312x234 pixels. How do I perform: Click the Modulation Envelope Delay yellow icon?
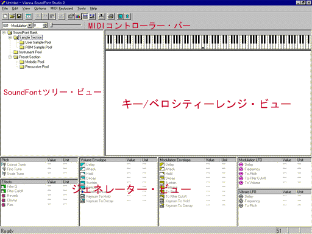tap(162, 165)
